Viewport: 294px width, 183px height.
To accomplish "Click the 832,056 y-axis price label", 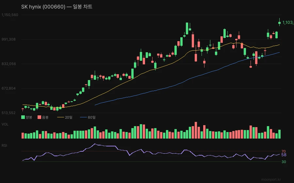I will [x=9, y=64].
